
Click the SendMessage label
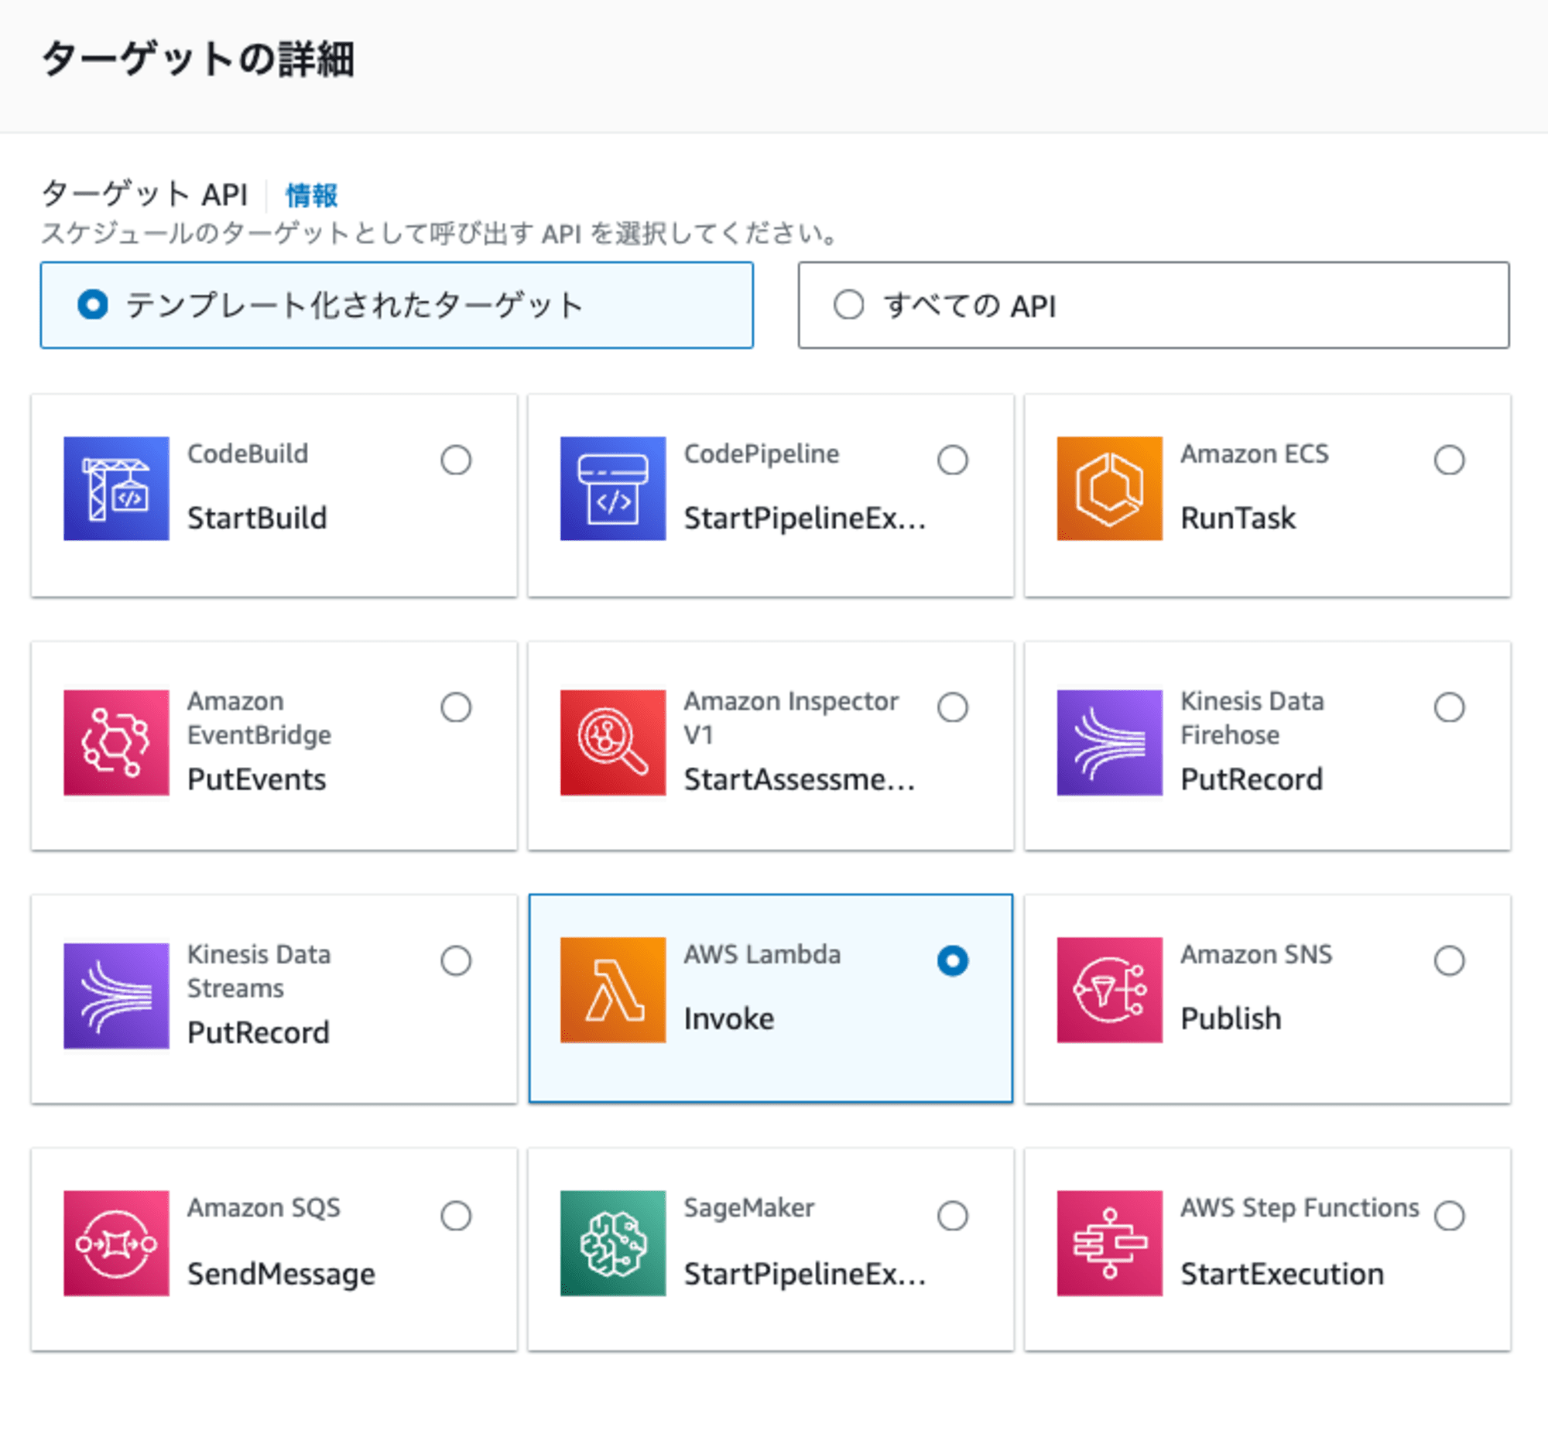coord(282,1274)
